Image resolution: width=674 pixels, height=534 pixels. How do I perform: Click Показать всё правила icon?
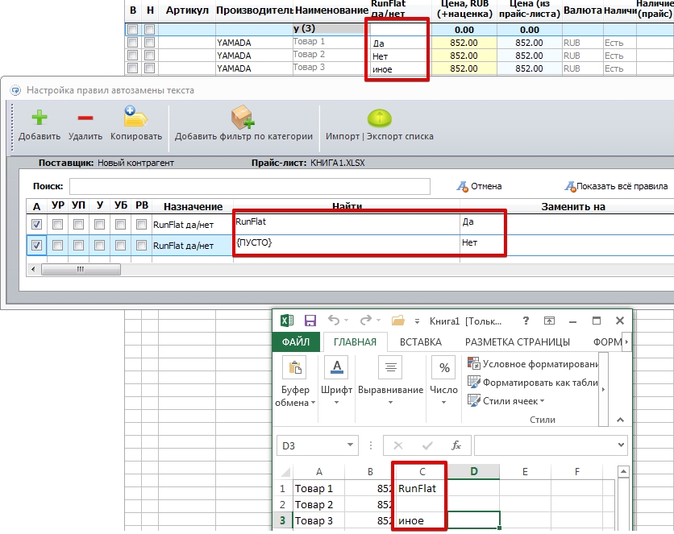(x=570, y=186)
